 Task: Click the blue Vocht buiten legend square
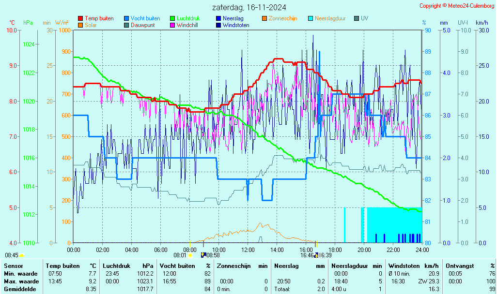pyautogui.click(x=126, y=18)
